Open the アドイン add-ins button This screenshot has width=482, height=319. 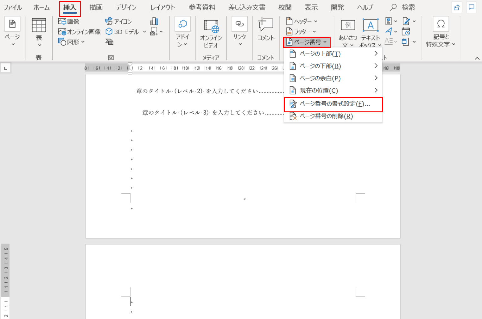click(x=182, y=32)
